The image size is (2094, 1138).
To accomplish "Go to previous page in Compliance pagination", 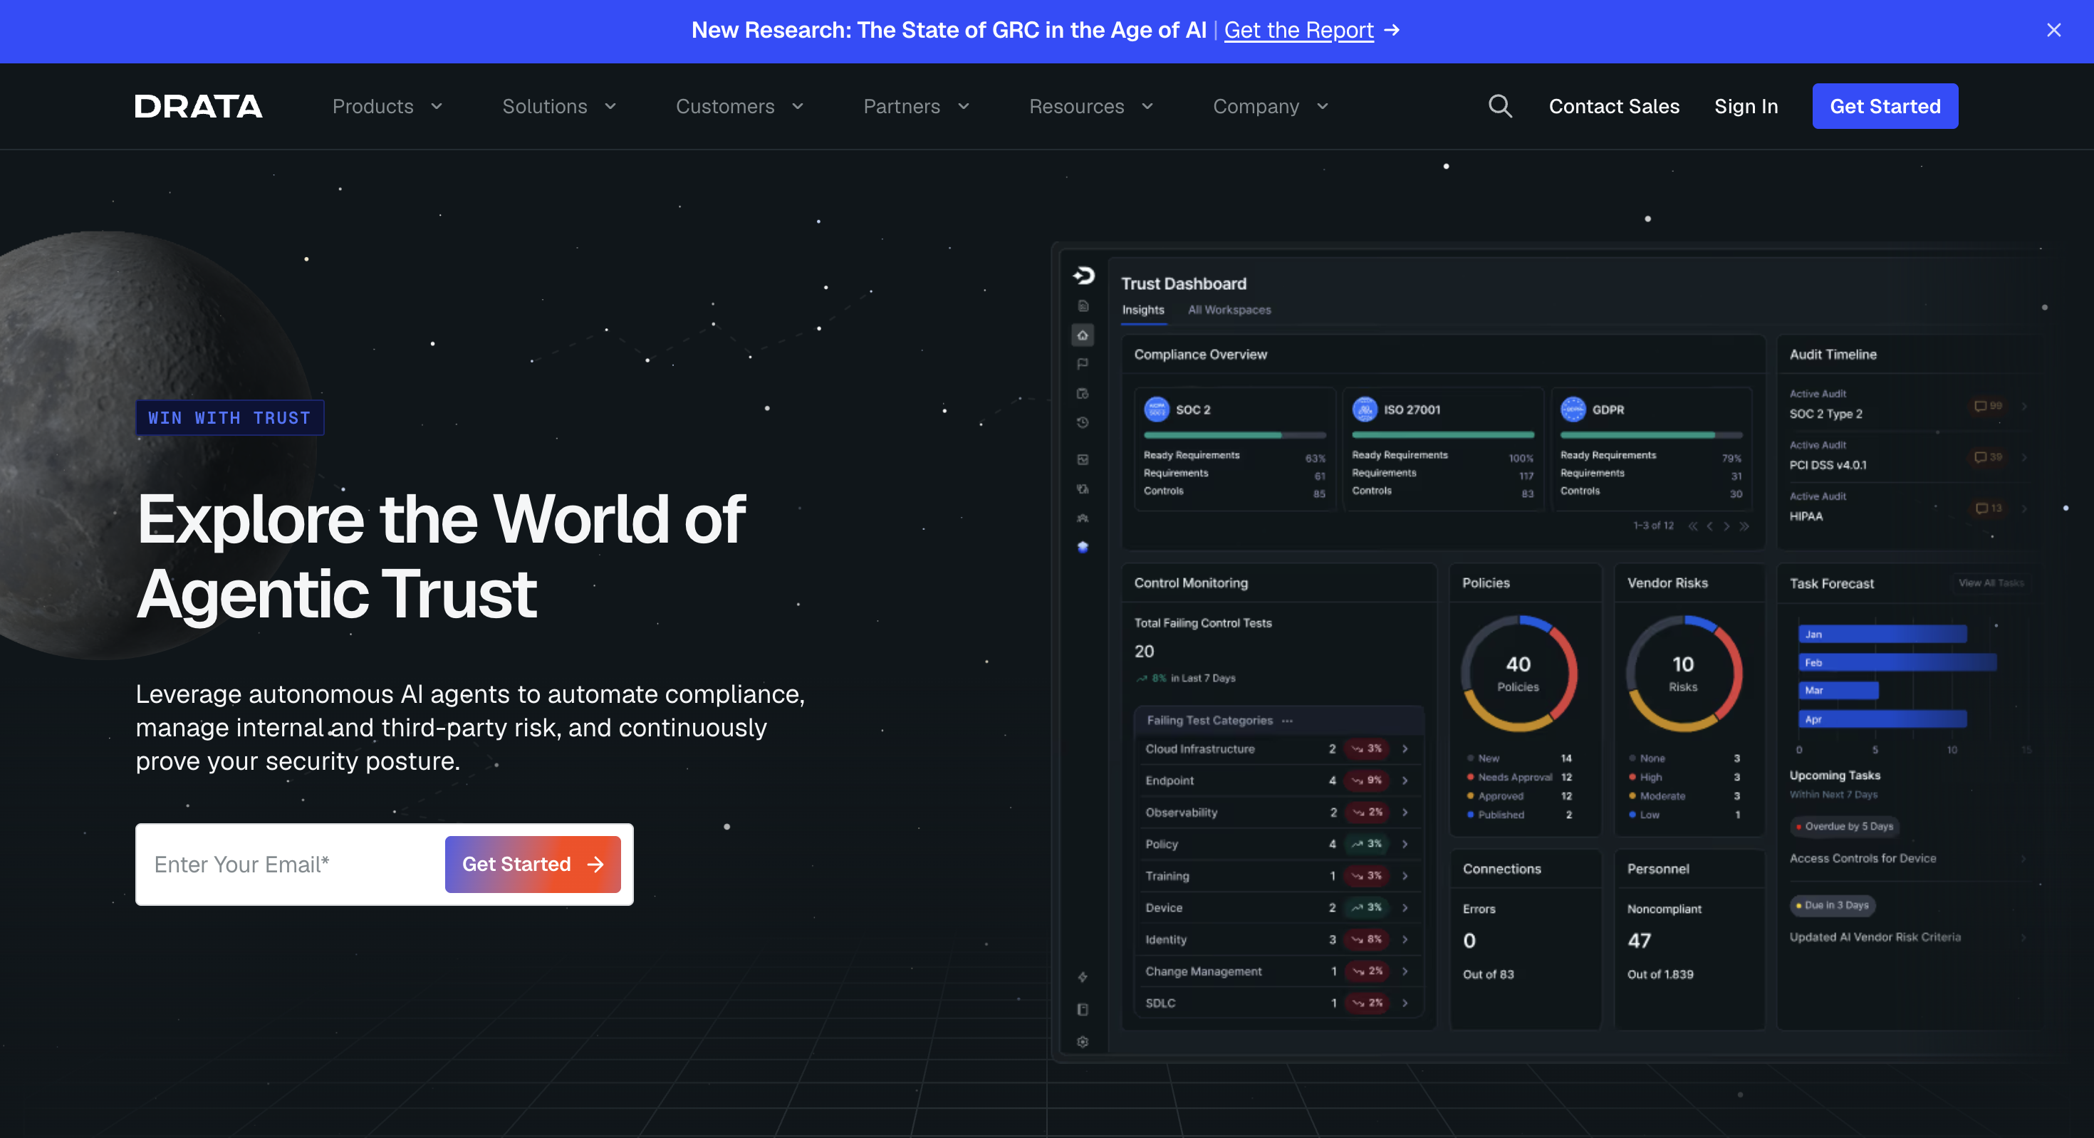I will (1710, 526).
